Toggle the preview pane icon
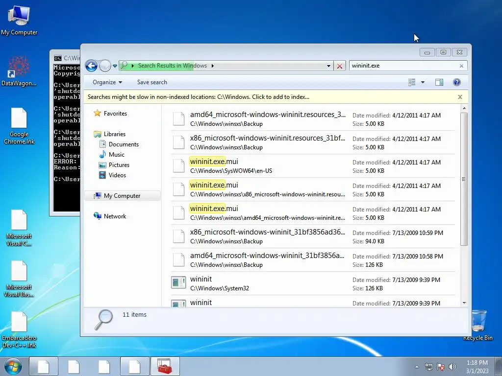The height and width of the screenshot is (376, 502). 439,82
